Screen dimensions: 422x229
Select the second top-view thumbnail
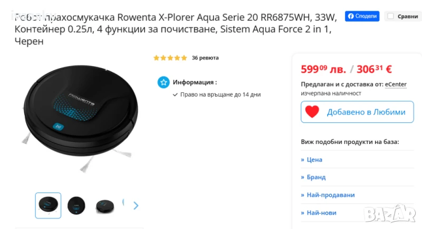point(76,205)
